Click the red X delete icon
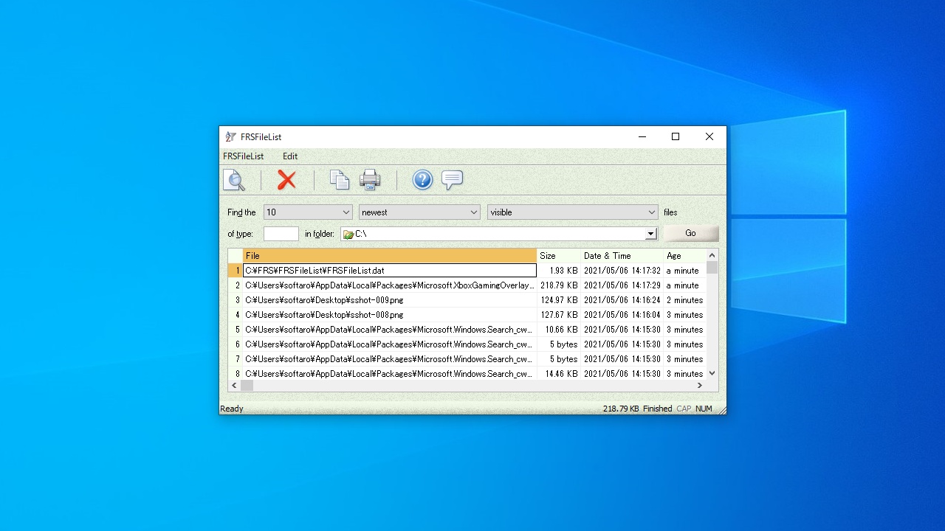 pos(286,180)
